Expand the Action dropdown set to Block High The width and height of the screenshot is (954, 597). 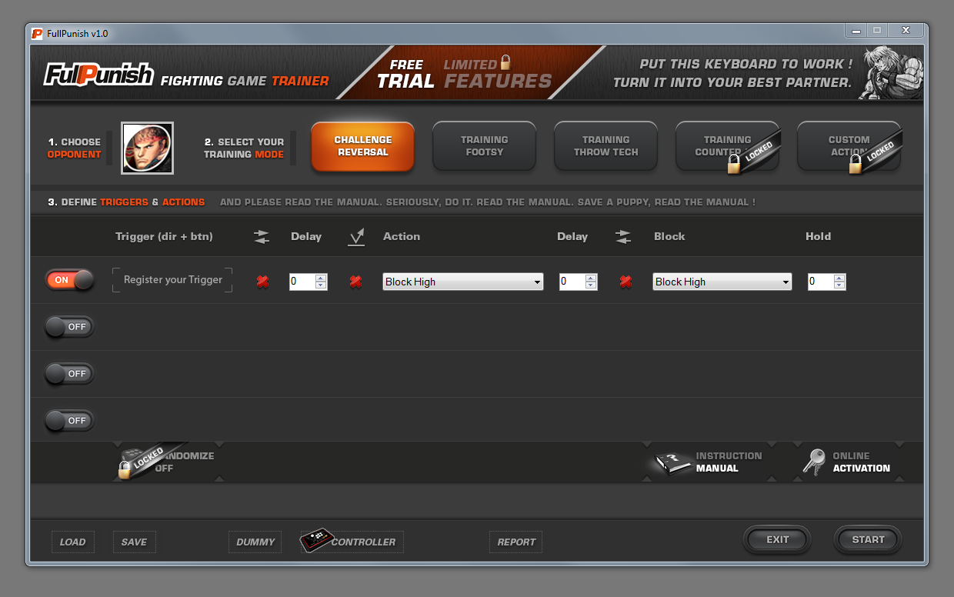[x=536, y=282]
